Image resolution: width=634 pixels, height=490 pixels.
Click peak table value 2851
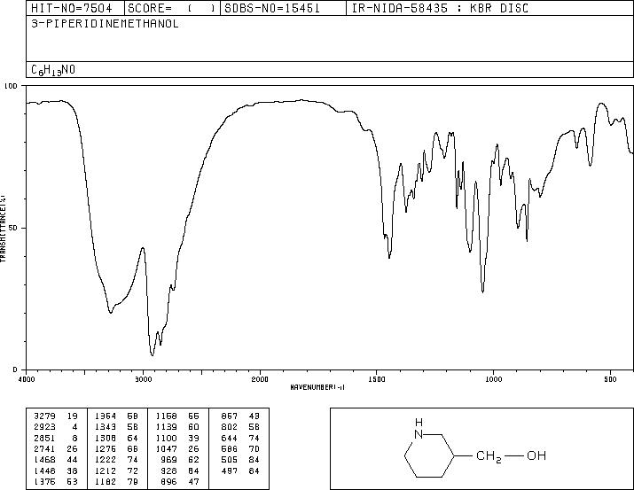(x=44, y=438)
